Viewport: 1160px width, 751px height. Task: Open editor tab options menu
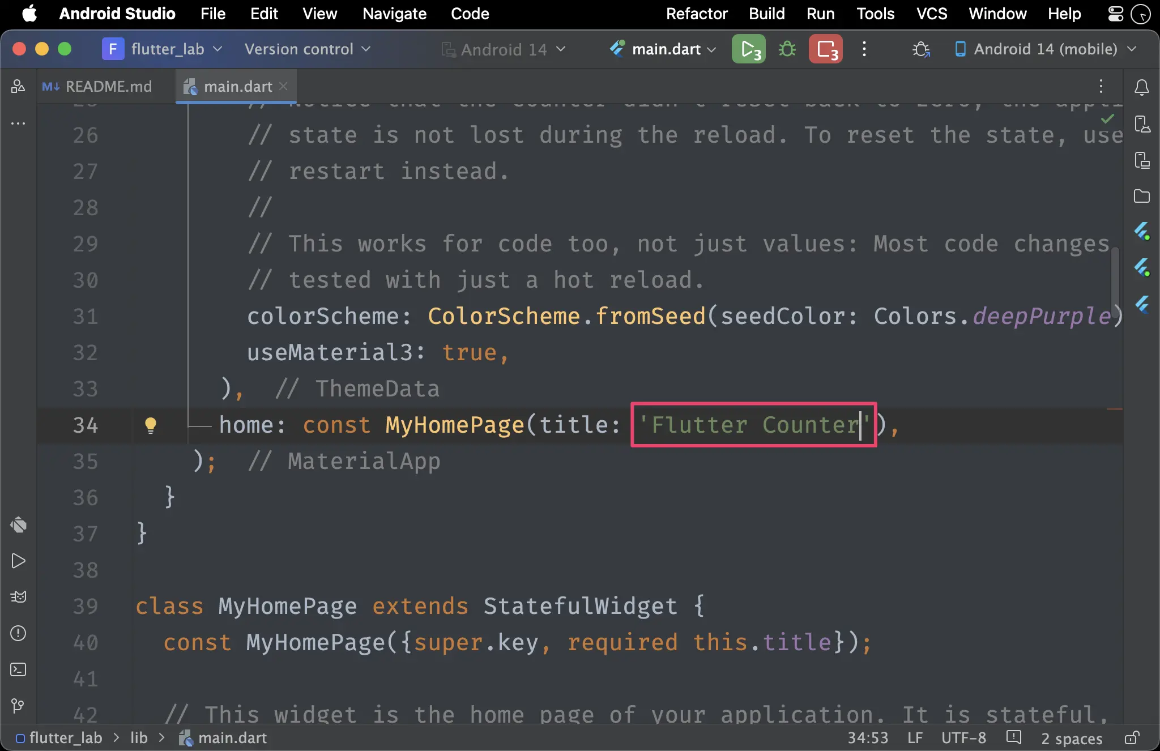coord(1101,87)
